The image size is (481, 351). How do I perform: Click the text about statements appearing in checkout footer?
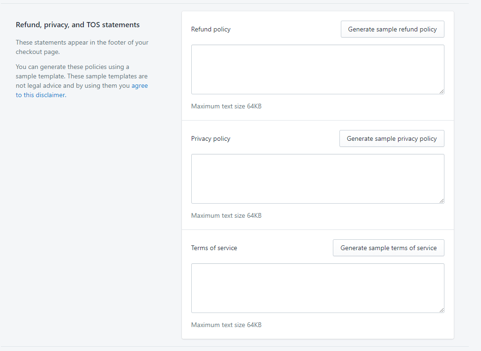point(82,47)
